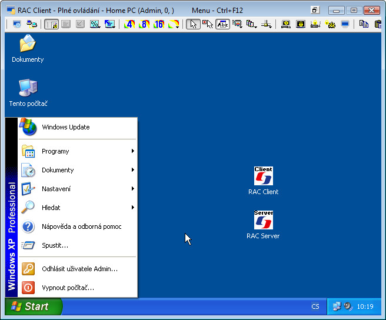The image size is (386, 320).
Task: Click the lock remote screen icon
Action: point(301,24)
